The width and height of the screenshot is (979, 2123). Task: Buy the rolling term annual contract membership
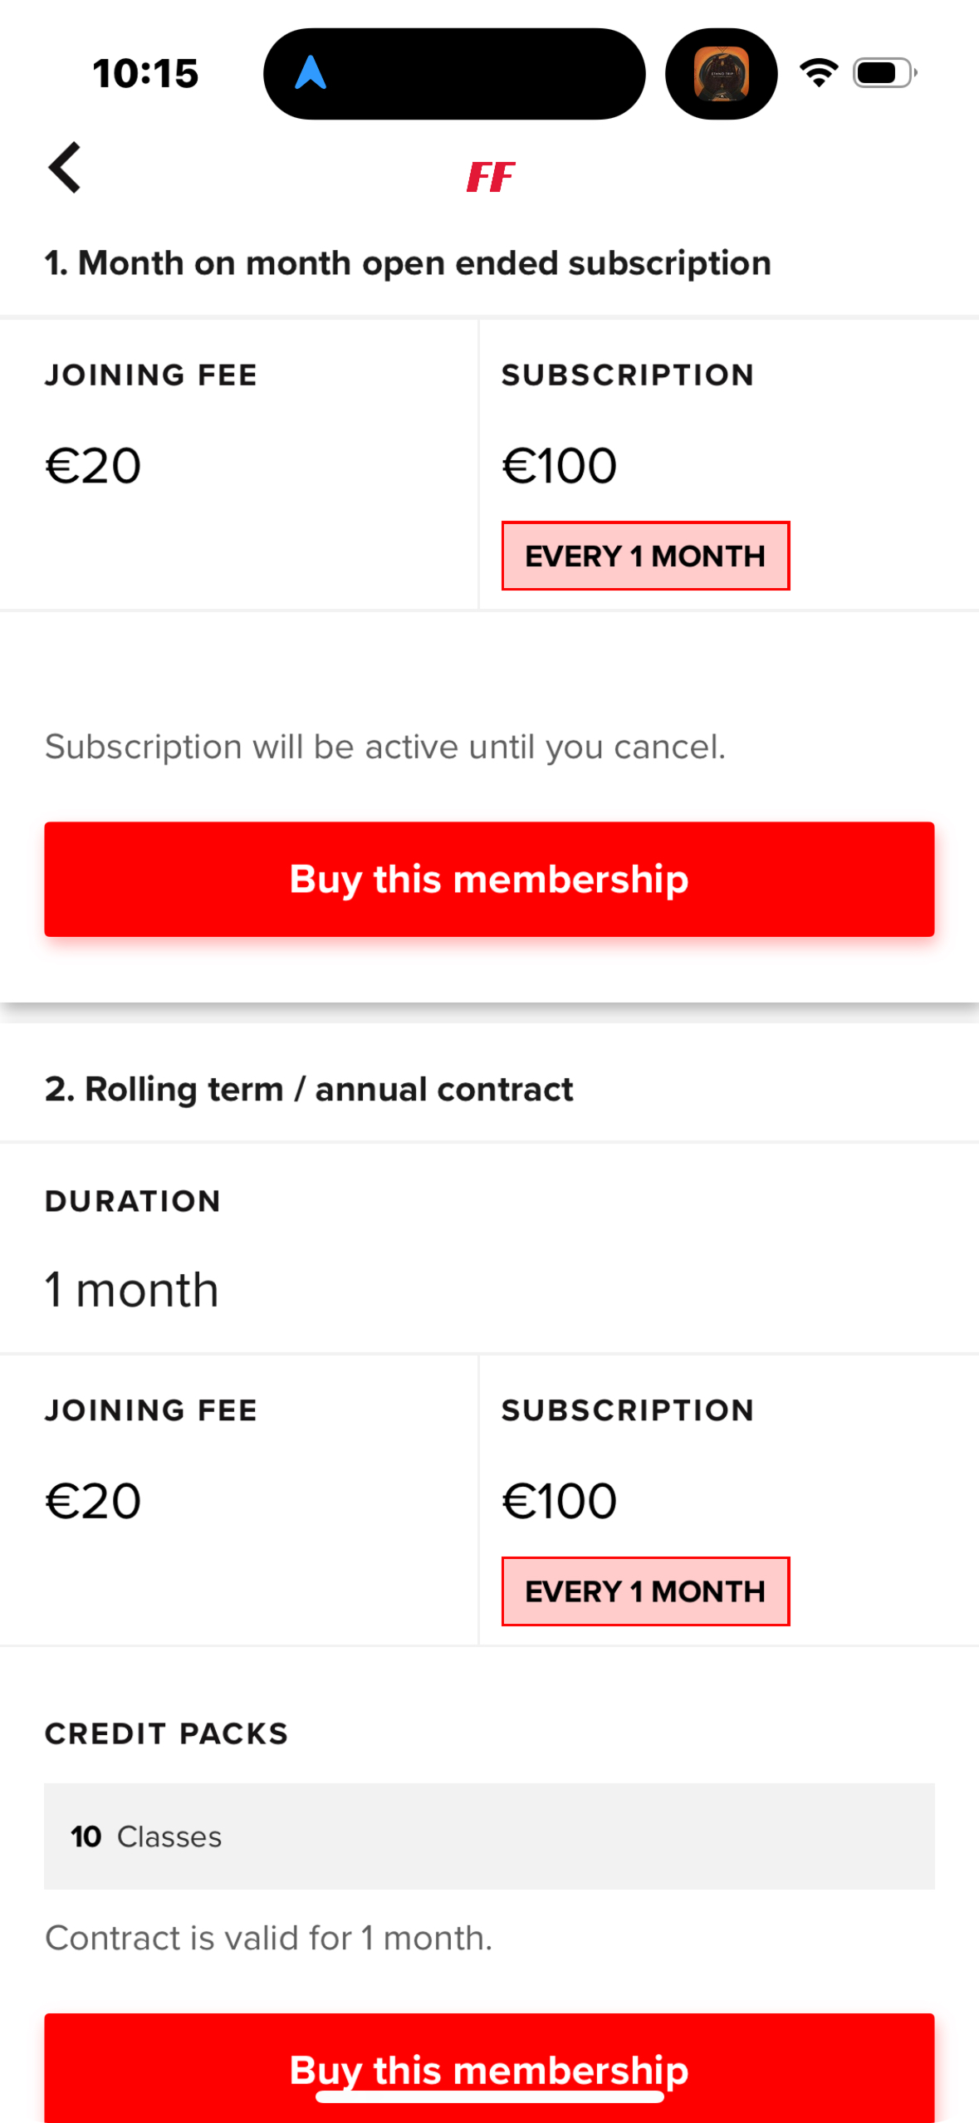489,2068
